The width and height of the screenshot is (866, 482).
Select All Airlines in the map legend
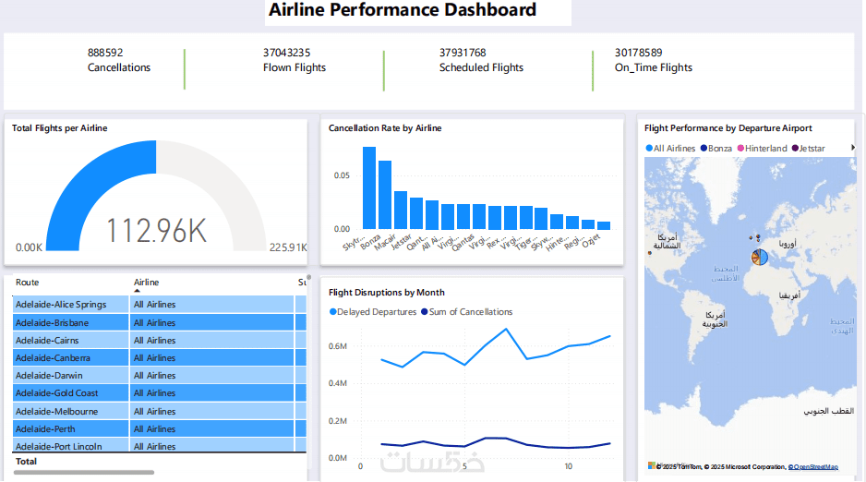click(x=670, y=149)
